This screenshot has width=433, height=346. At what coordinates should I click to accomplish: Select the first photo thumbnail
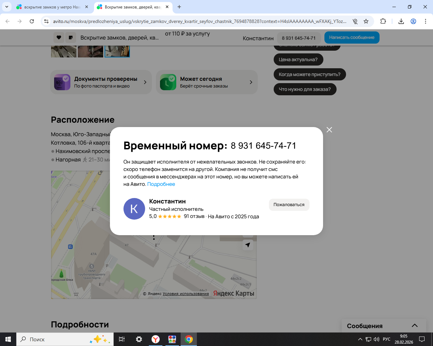coord(64,51)
